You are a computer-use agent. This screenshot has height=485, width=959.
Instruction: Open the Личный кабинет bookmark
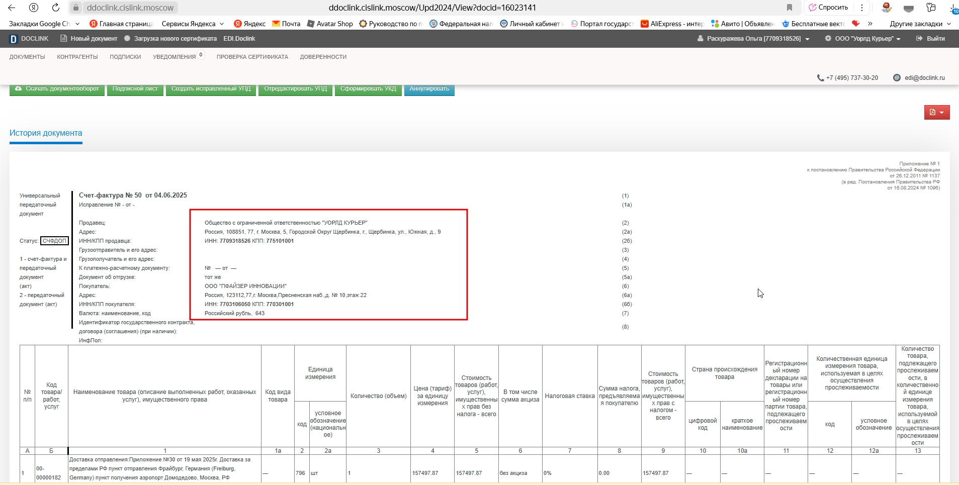coord(532,24)
